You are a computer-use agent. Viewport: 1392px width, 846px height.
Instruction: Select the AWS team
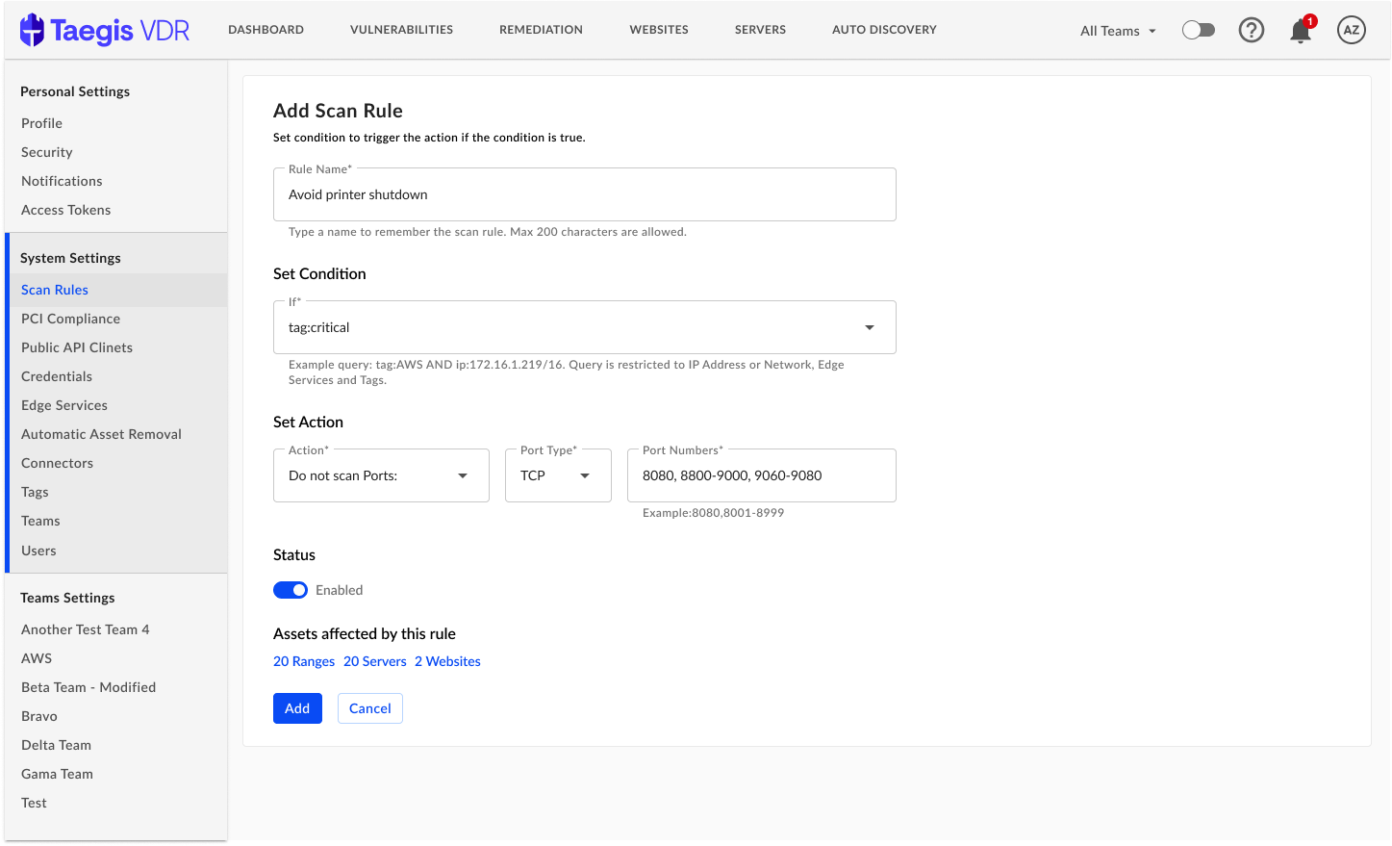coord(37,658)
